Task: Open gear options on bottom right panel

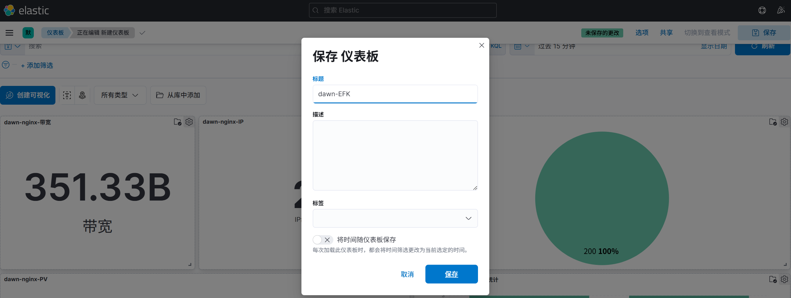Action: click(784, 279)
